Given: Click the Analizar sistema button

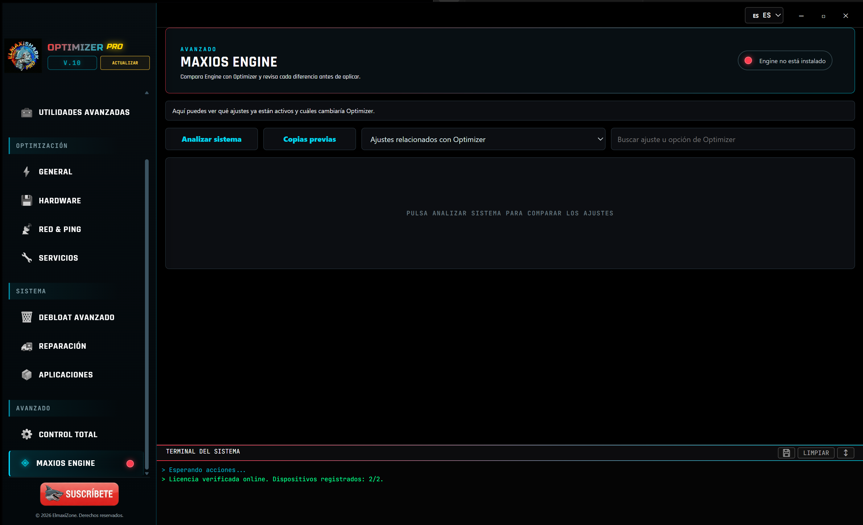Looking at the screenshot, I should click(212, 139).
